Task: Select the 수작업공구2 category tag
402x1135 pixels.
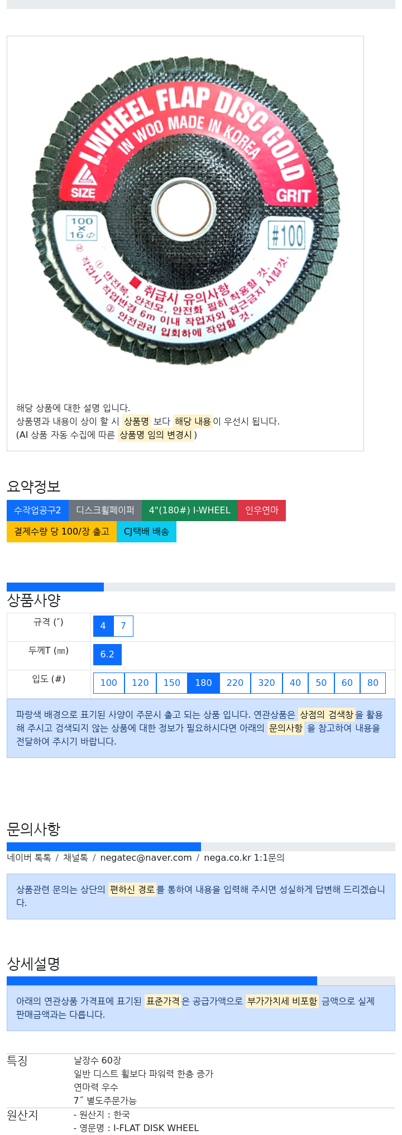Action: pyautogui.click(x=37, y=511)
